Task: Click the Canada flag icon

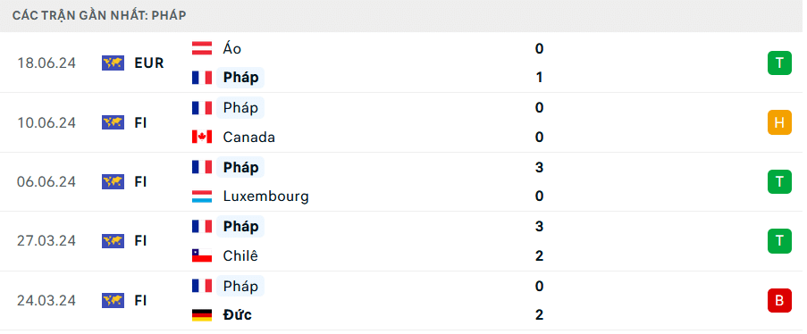Action: coord(202,137)
